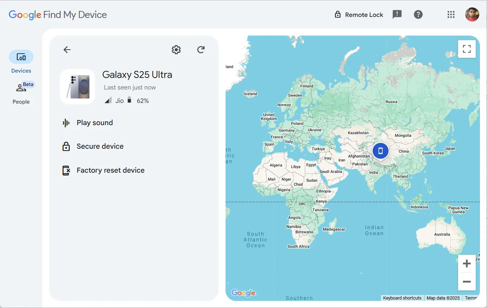Click the Factory reset device icon

pos(66,170)
